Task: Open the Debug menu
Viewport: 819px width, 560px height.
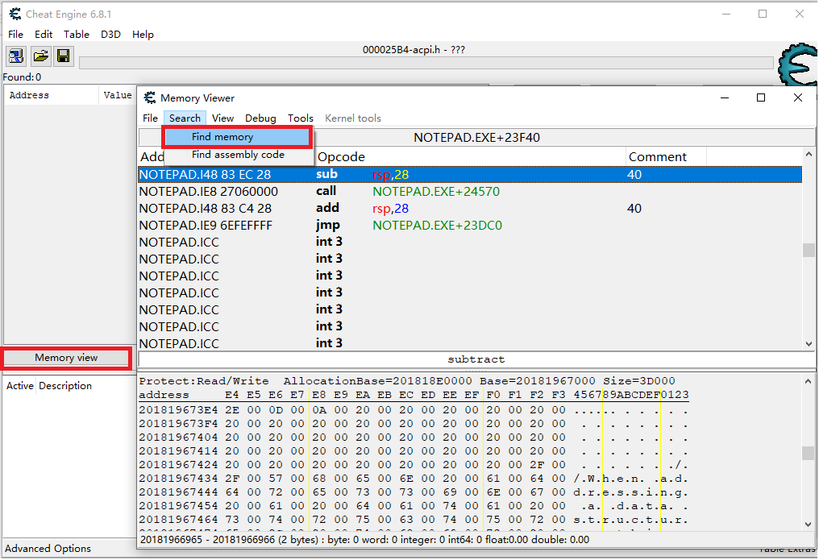Action: coord(260,118)
